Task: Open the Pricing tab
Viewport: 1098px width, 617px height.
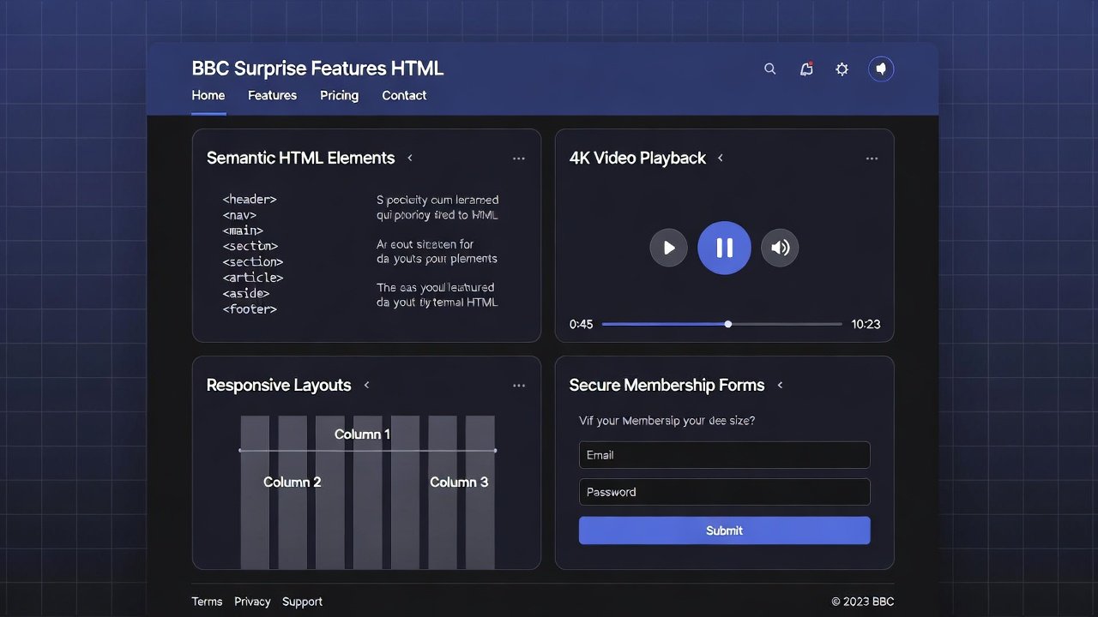Action: pos(339,95)
